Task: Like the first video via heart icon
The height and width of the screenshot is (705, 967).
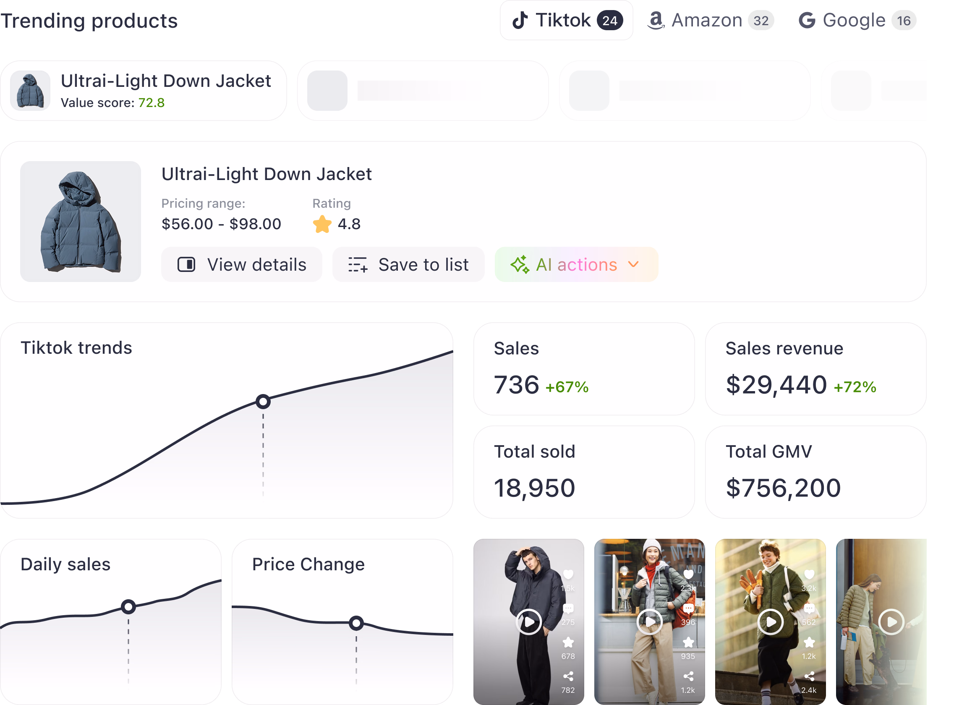Action: pos(568,575)
